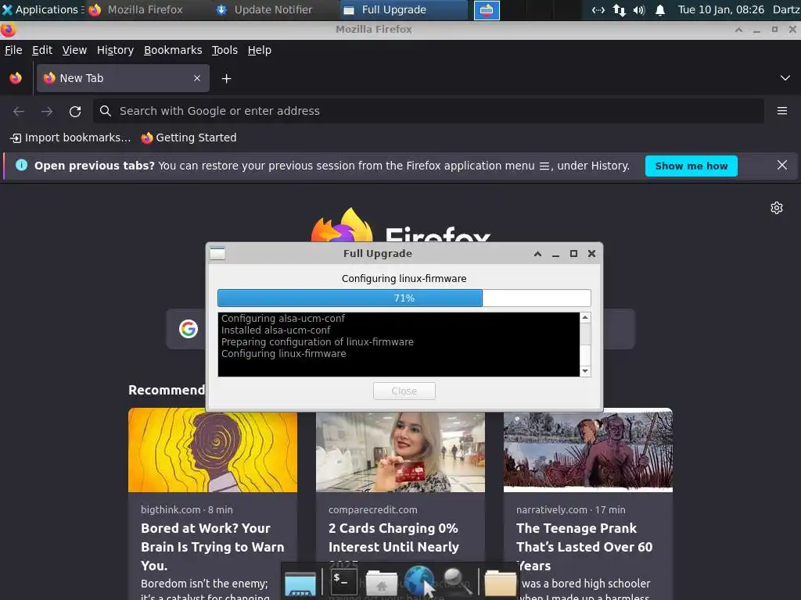
Task: Click Show Desktop icon in dock
Action: click(x=300, y=583)
